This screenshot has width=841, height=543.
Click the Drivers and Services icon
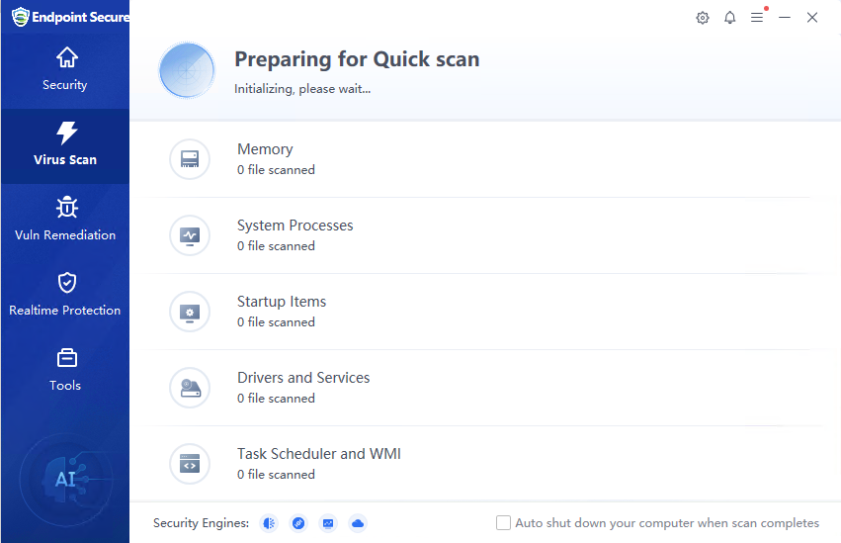[190, 388]
